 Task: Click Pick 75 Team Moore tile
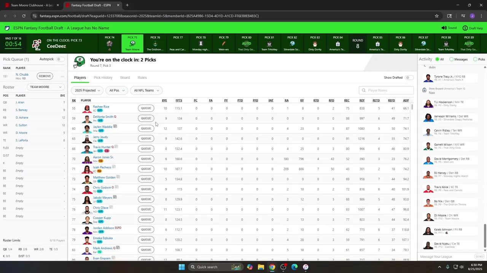132,44
